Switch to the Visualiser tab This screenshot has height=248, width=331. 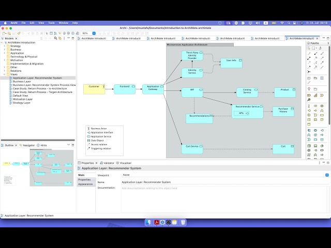click(124, 163)
